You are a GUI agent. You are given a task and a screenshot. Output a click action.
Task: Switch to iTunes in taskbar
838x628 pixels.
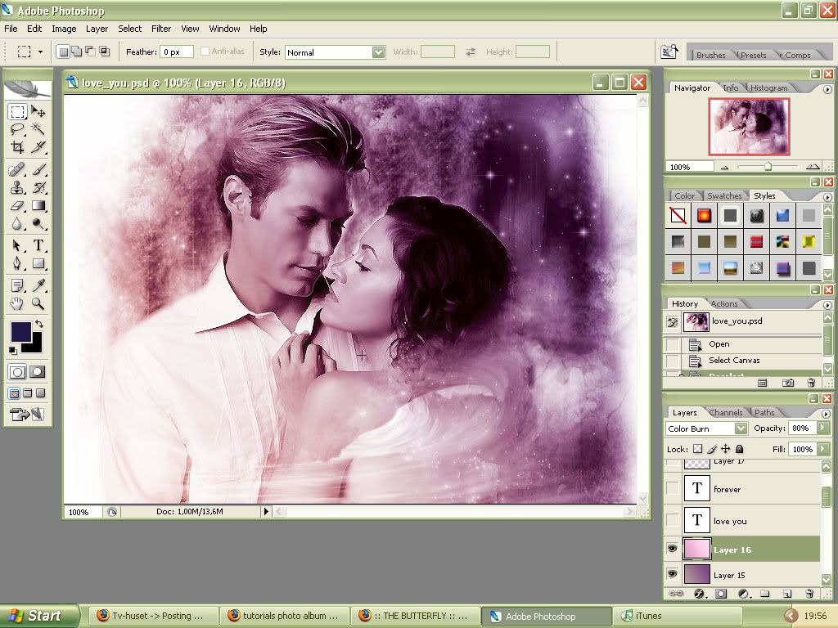676,616
